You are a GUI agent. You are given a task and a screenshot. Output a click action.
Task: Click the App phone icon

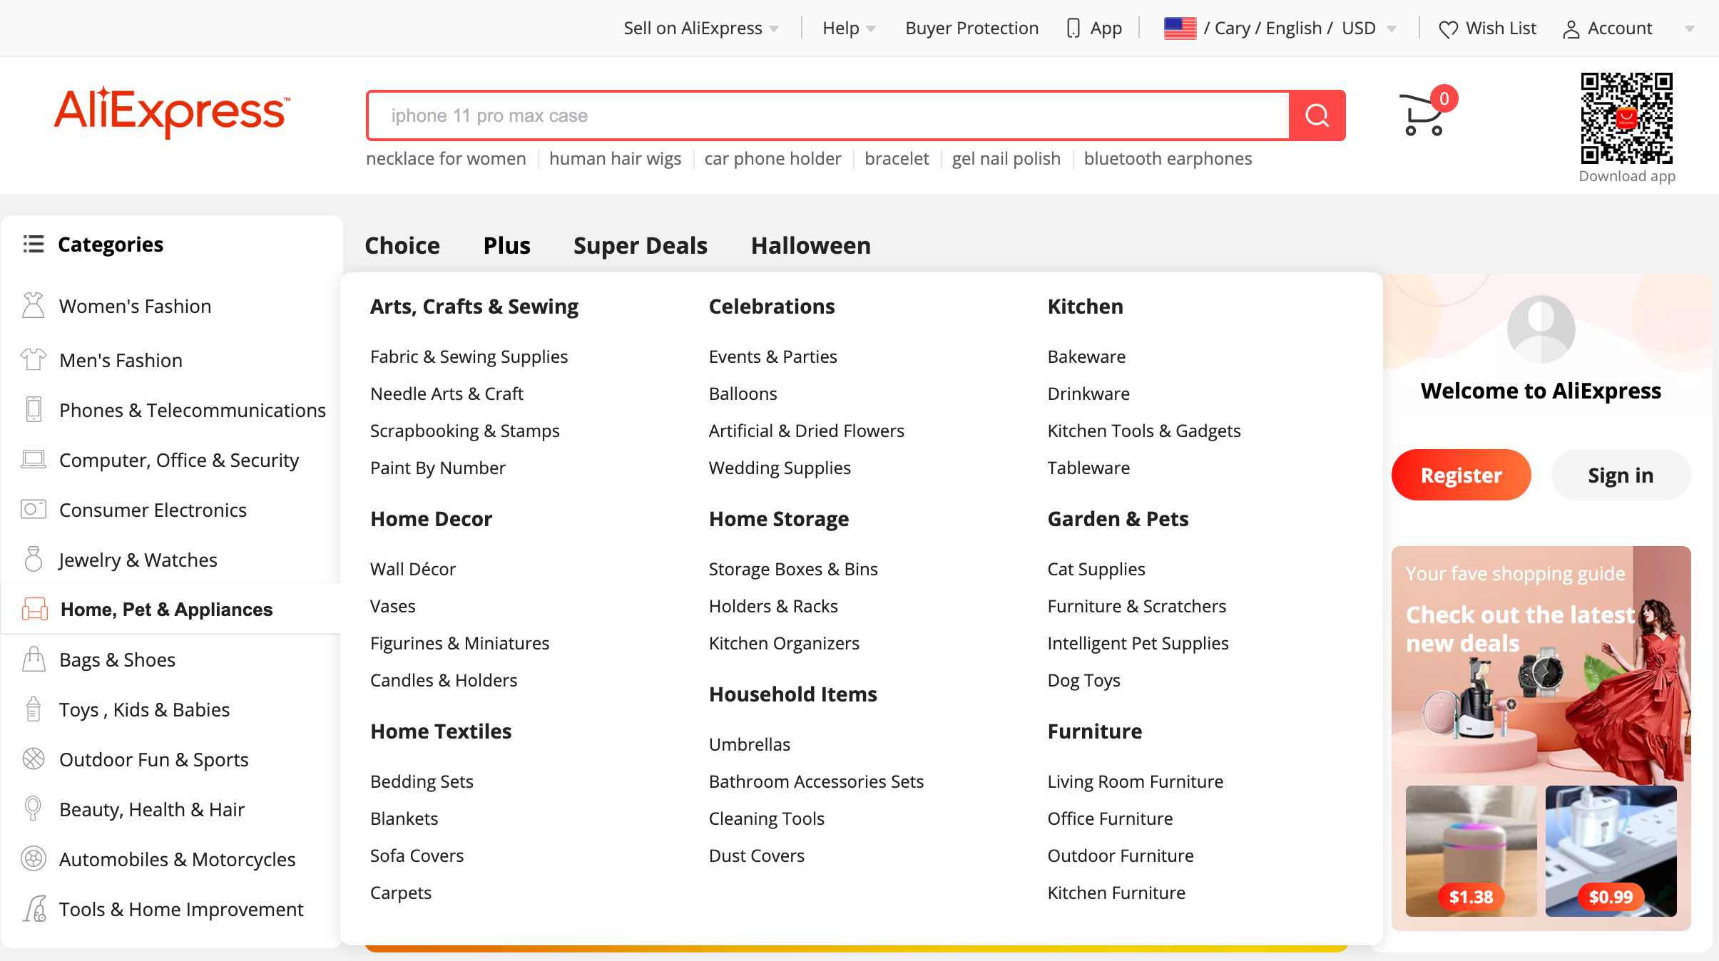1073,29
